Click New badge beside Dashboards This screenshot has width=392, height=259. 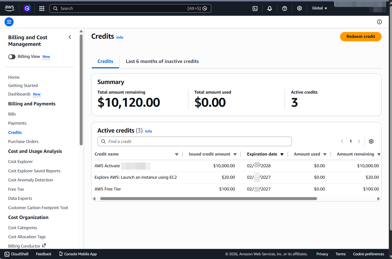(x=37, y=94)
